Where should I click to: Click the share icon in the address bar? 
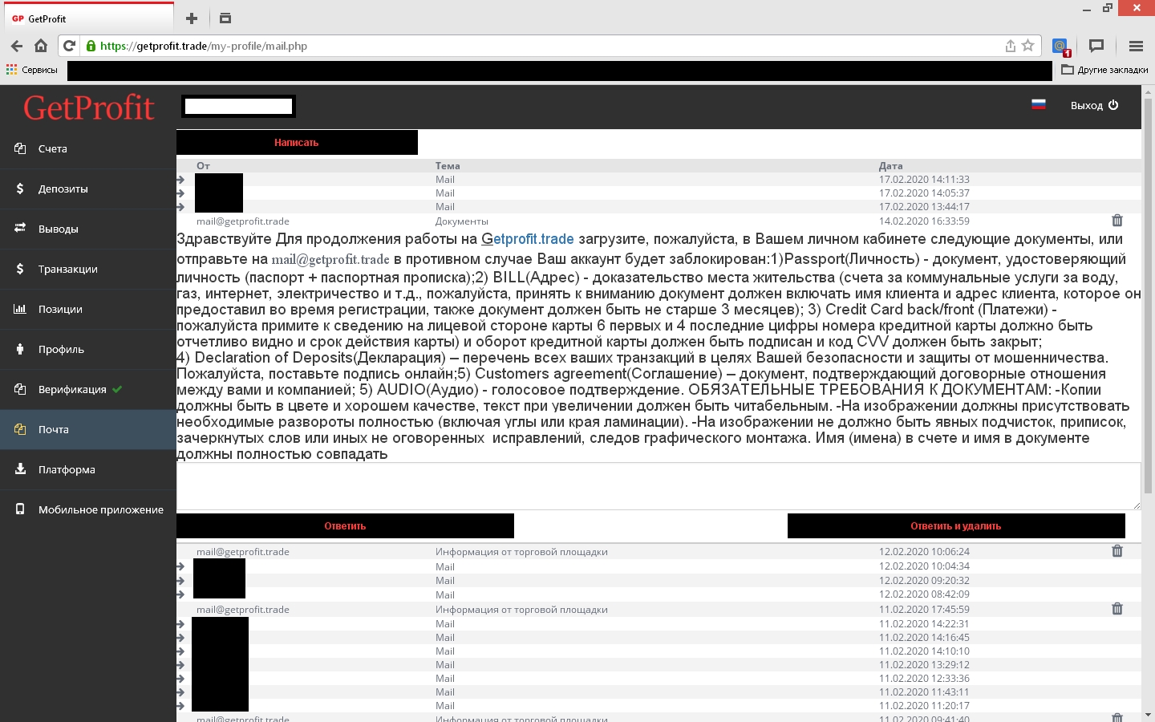click(1011, 46)
